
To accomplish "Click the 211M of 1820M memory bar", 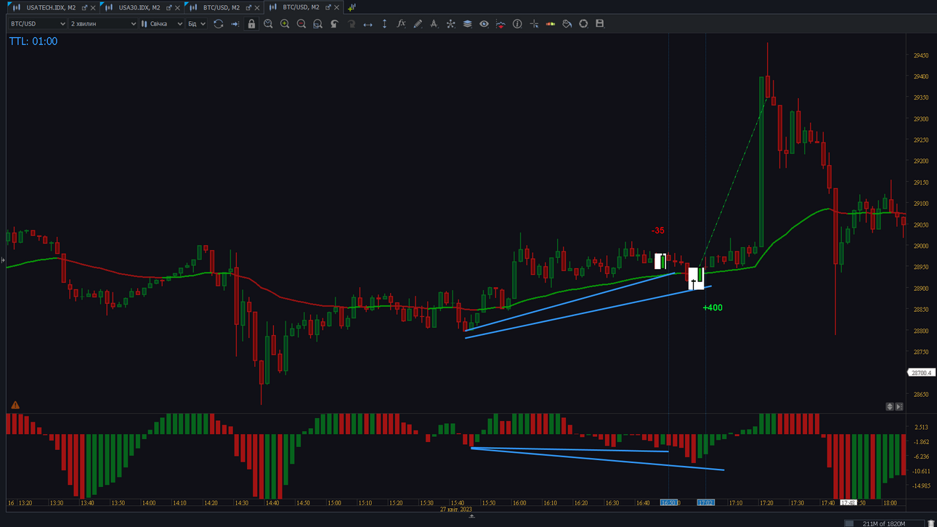I will [883, 523].
